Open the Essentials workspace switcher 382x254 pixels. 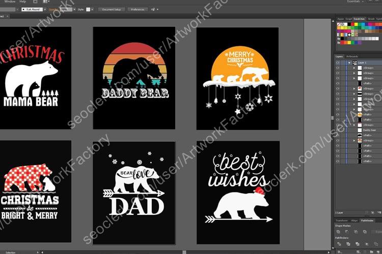point(356,2)
